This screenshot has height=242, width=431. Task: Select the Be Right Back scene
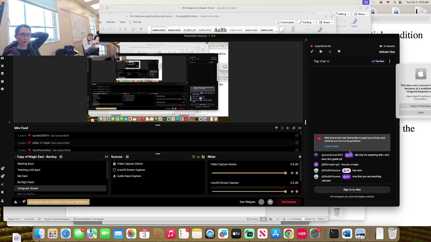coord(61,182)
